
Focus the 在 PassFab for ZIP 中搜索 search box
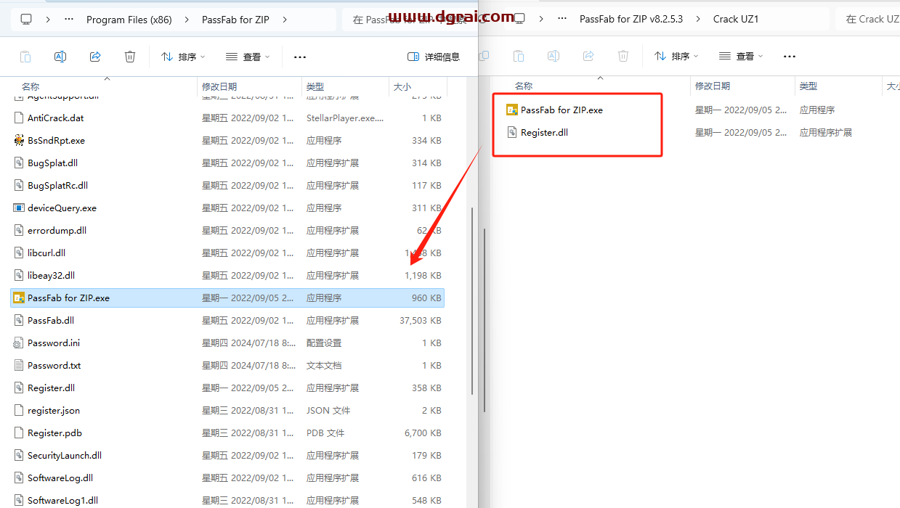coord(410,20)
